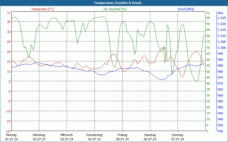
Task: Click the '-10' tick on the temperature axis
Action: (x=8, y=111)
